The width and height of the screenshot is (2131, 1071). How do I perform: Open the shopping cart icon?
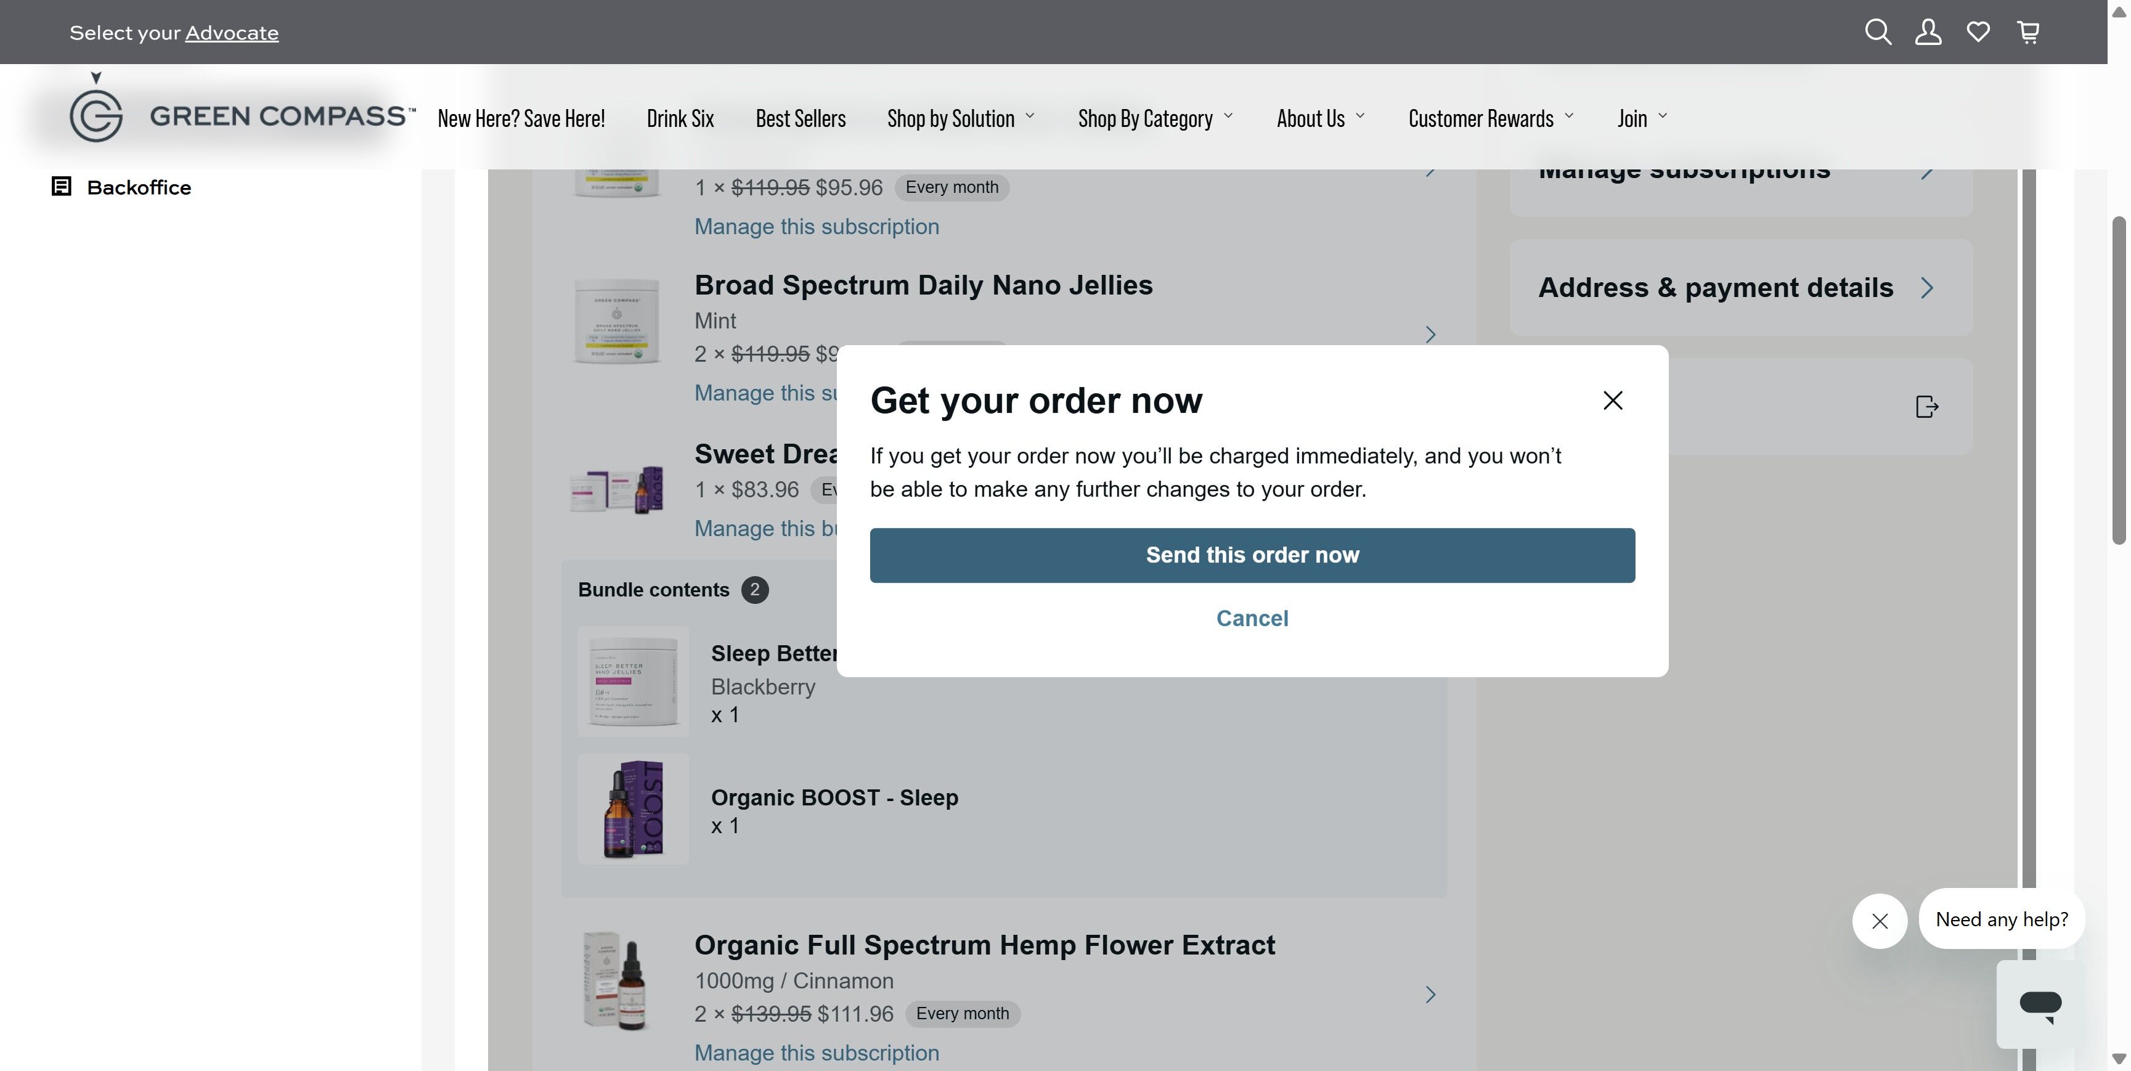(2029, 32)
